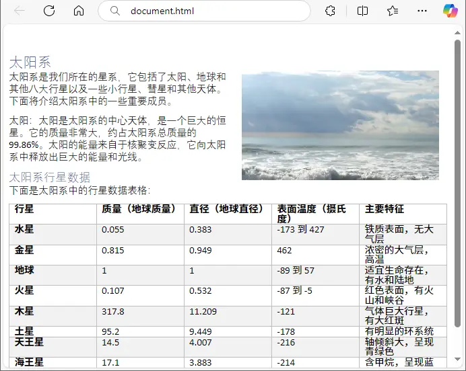Open the browser settings ellipsis menu
466x371 pixels.
(422, 11)
